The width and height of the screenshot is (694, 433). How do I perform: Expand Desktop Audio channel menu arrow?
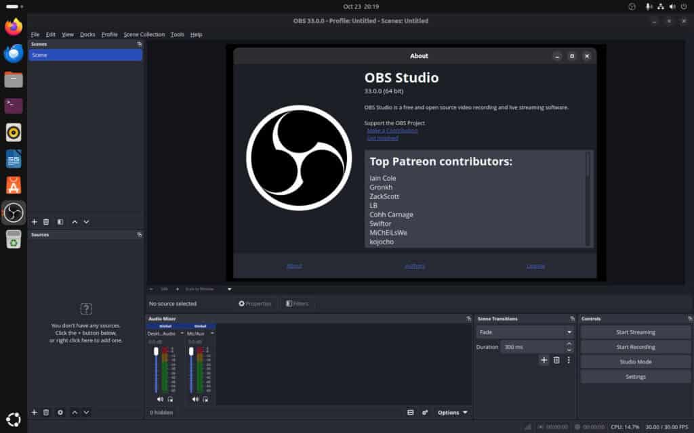pos(182,333)
